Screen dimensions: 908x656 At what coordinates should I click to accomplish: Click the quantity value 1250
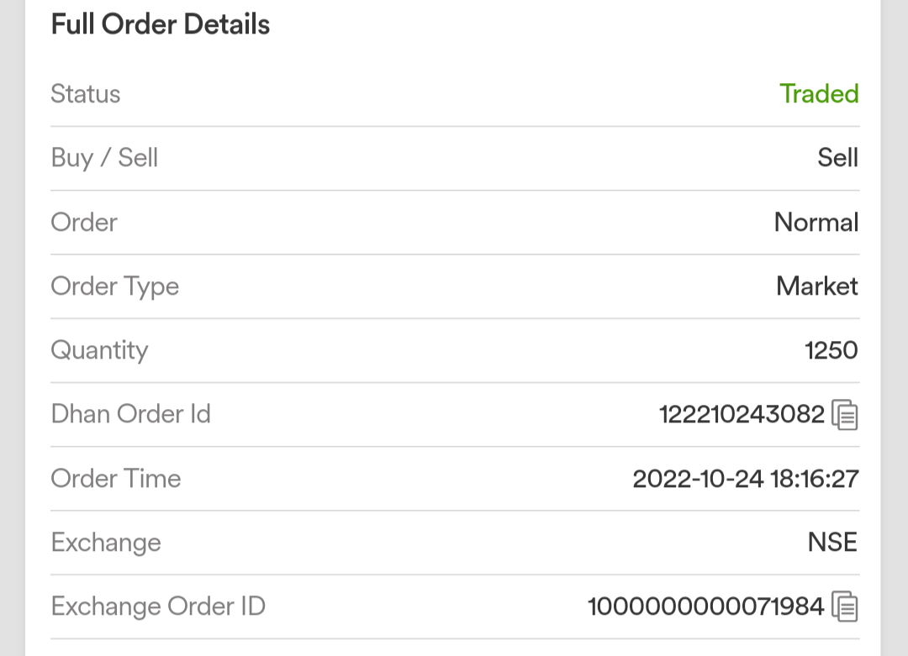tap(831, 350)
